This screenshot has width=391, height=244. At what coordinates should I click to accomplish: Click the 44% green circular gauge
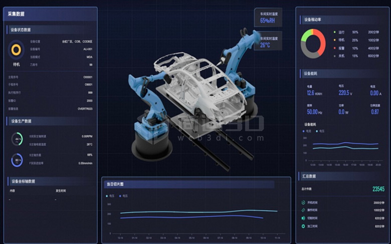17,139
